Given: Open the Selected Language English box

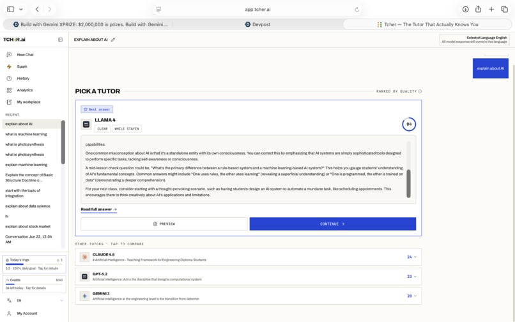Looking at the screenshot, I should point(474,40).
